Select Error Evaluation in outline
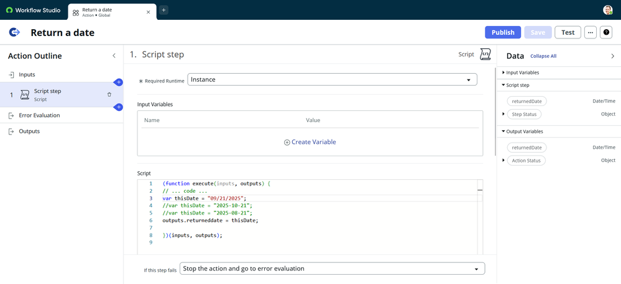 click(39, 115)
